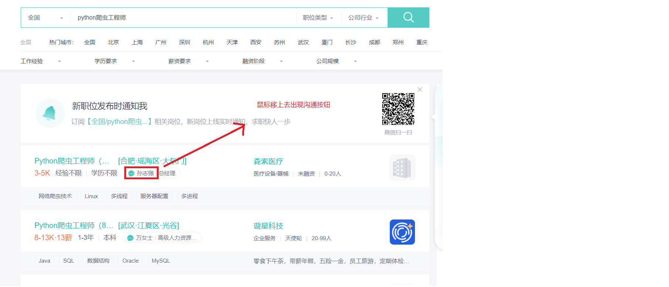Open the 璇星科技 company logo
669x287 pixels.
402,232
